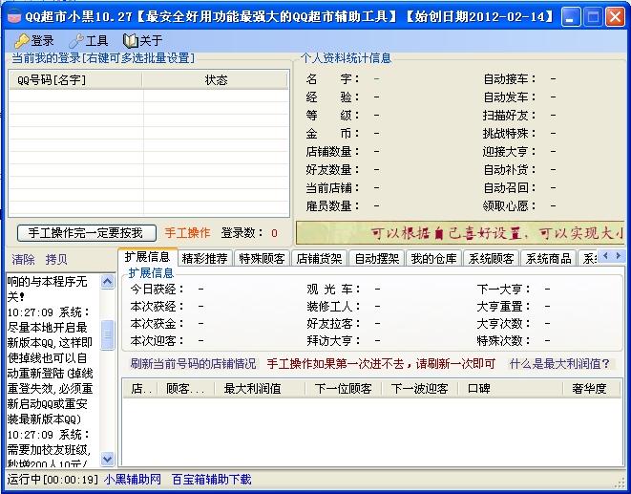Click the orange 手工操作 link
Image resolution: width=631 pixels, height=494 pixels.
click(x=187, y=233)
